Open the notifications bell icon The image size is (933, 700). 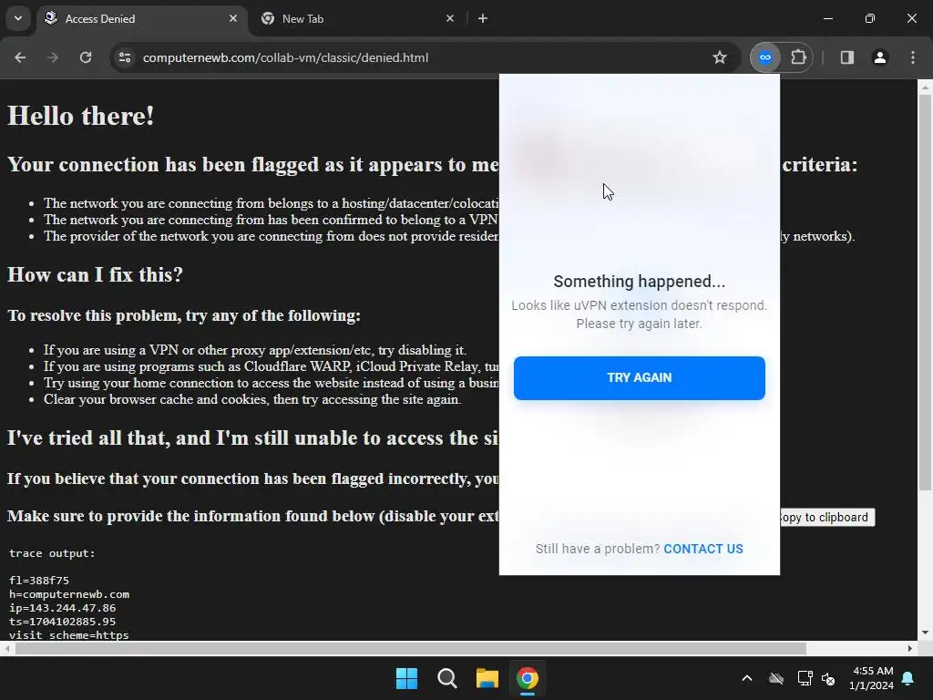(908, 678)
